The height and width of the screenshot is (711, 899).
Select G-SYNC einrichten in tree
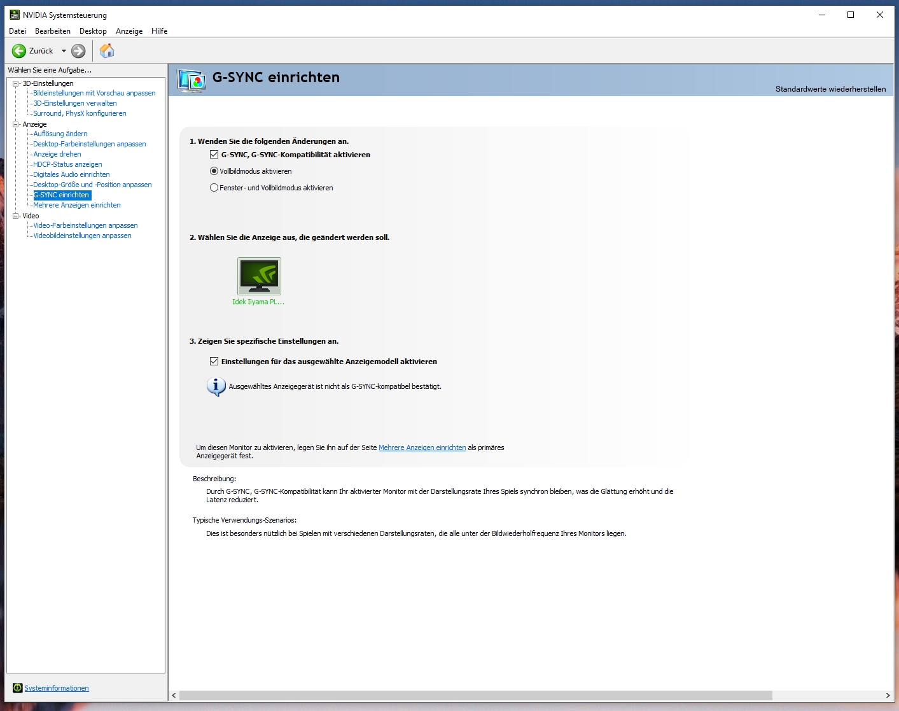coord(62,195)
